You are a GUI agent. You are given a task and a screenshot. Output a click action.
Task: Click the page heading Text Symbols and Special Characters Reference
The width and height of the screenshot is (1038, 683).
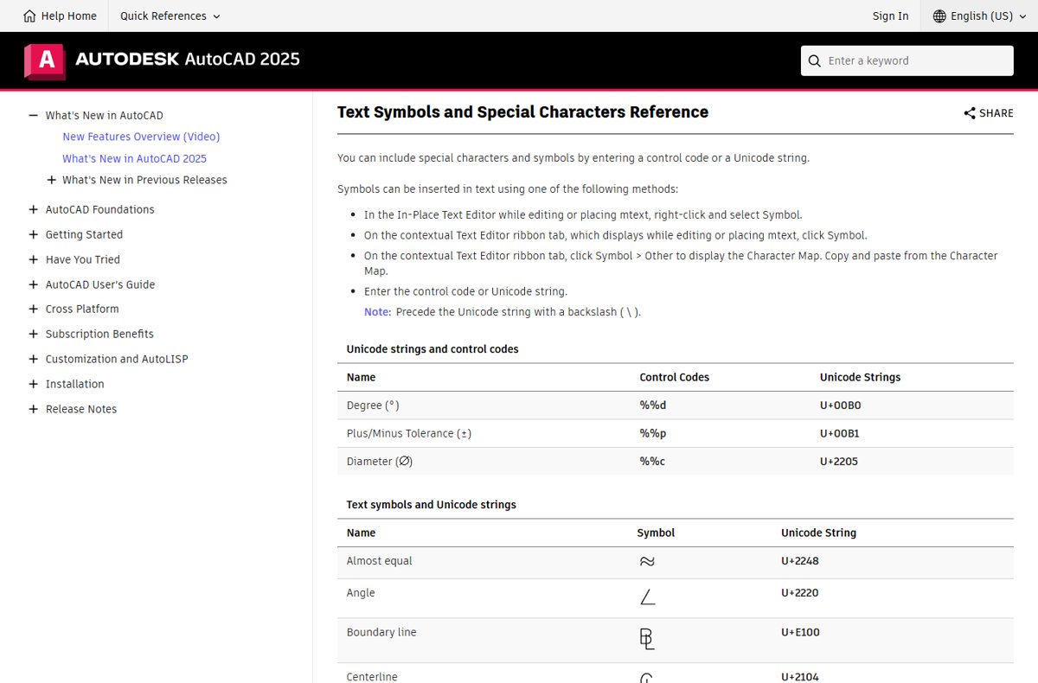click(x=522, y=112)
